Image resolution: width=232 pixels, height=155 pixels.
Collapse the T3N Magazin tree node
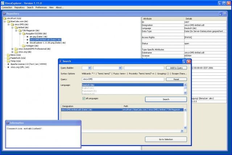point(16,30)
